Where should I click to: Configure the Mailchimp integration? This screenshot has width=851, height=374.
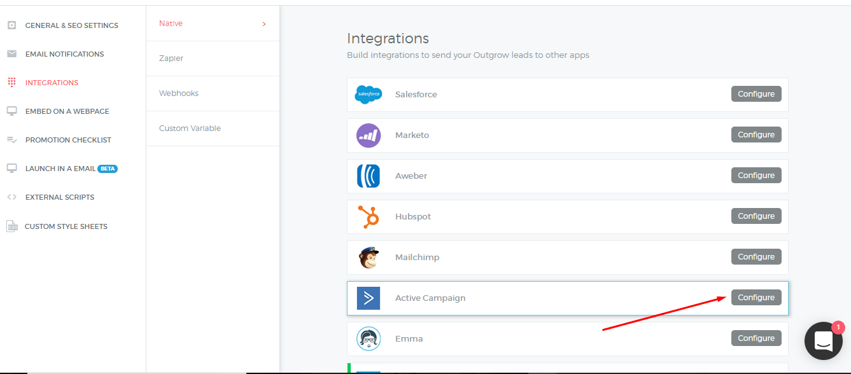point(756,257)
